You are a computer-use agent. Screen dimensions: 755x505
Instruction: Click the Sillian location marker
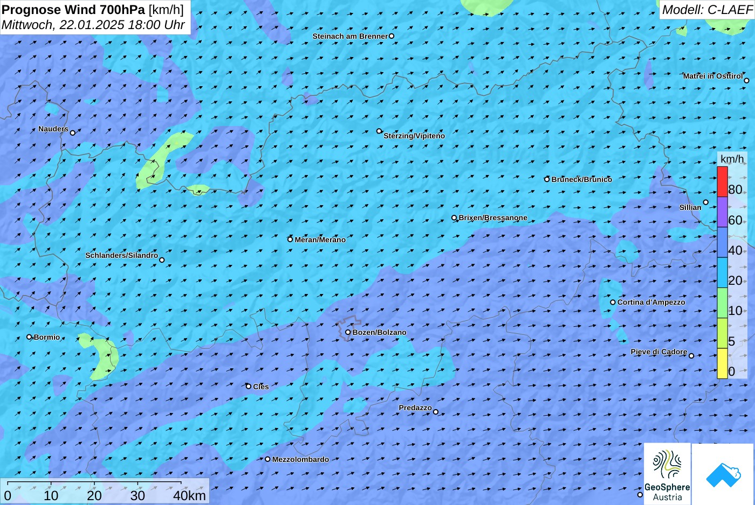click(x=706, y=202)
